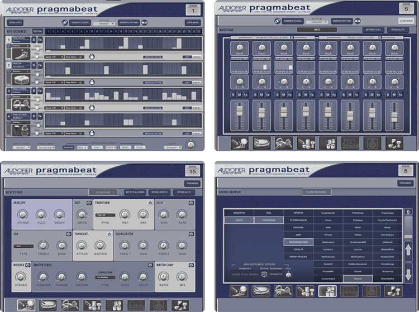Viewport: 419px width, 312px height.
Task: Open the TRANSFORM type selector
Action: [x=105, y=215]
